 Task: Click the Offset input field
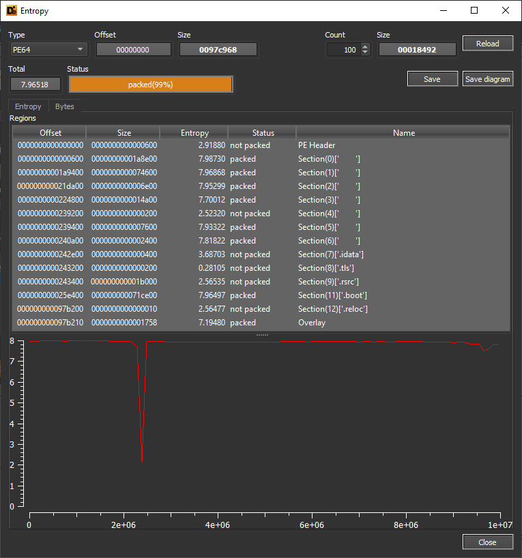133,49
